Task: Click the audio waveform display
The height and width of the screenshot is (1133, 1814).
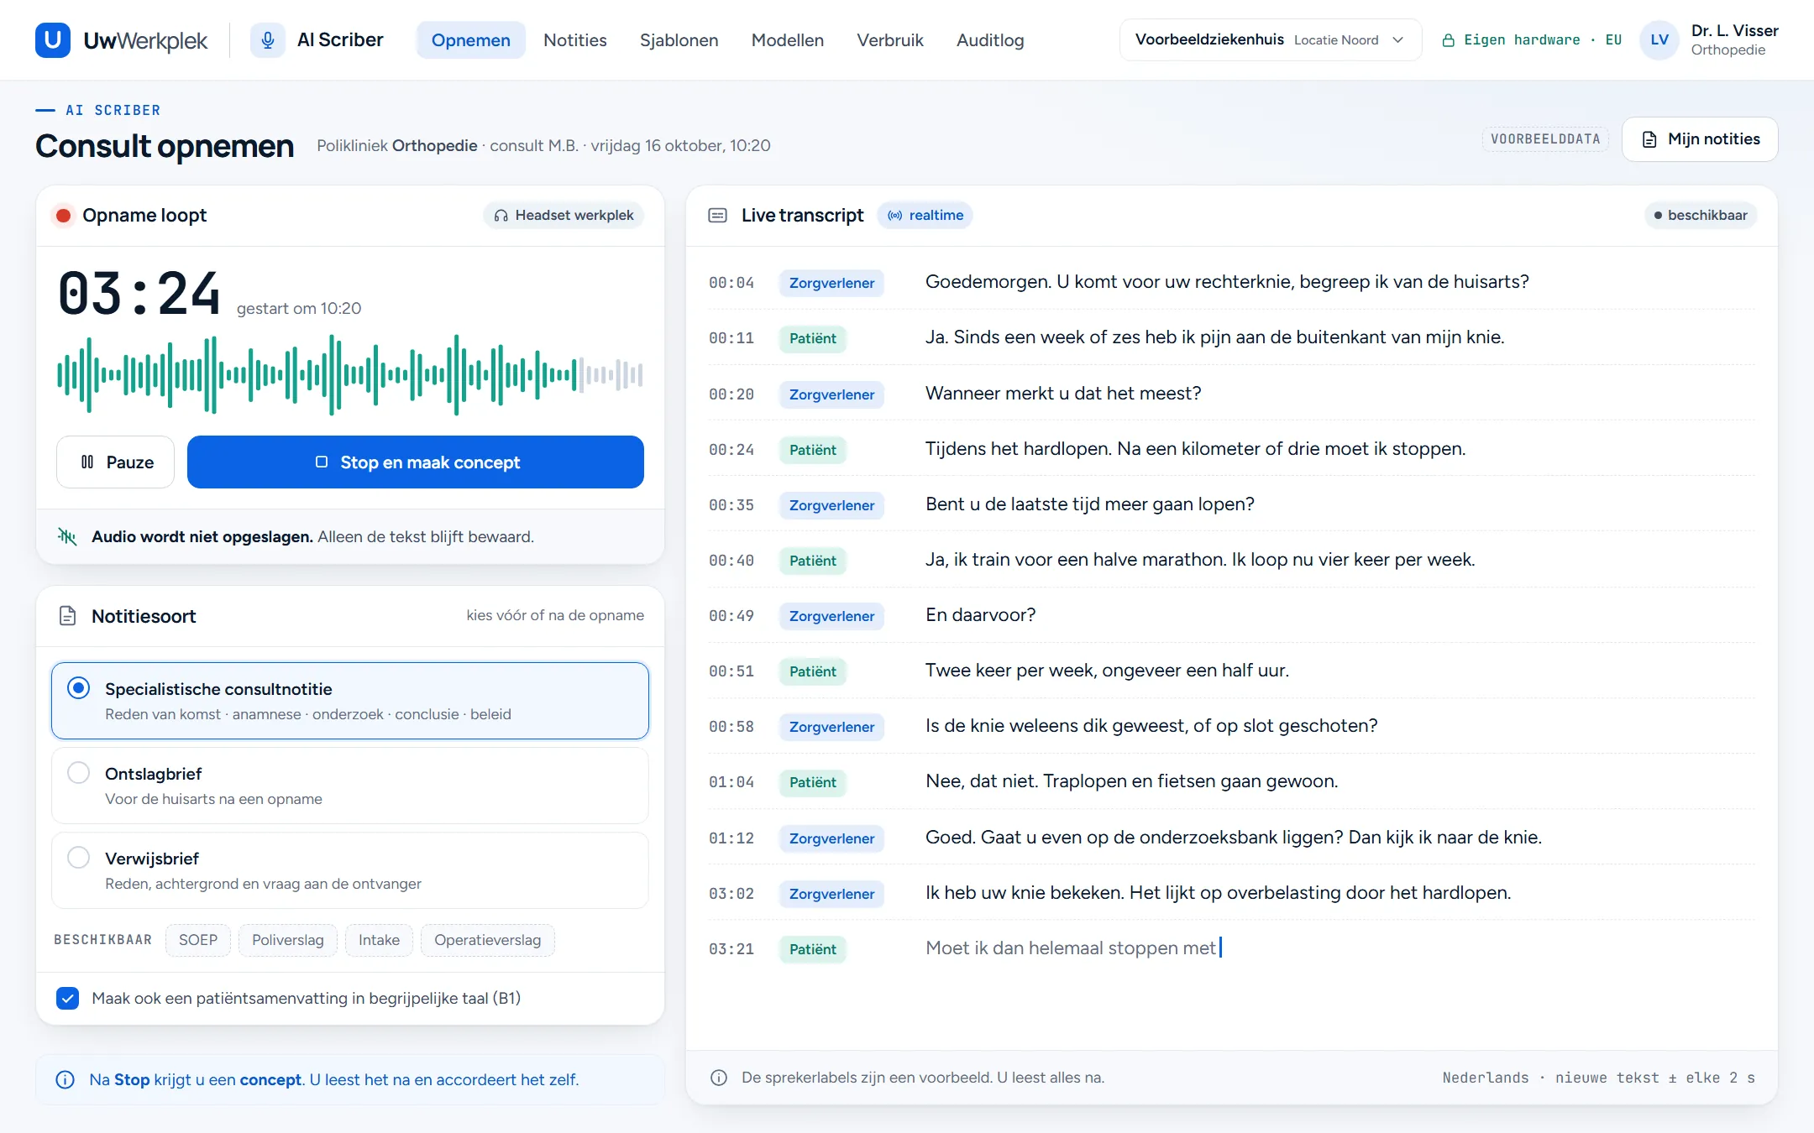Action: pos(350,375)
